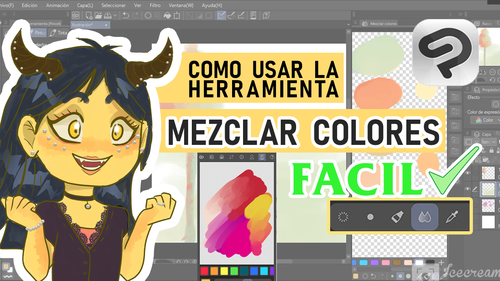Select the green layer thumbnail

[488, 189]
